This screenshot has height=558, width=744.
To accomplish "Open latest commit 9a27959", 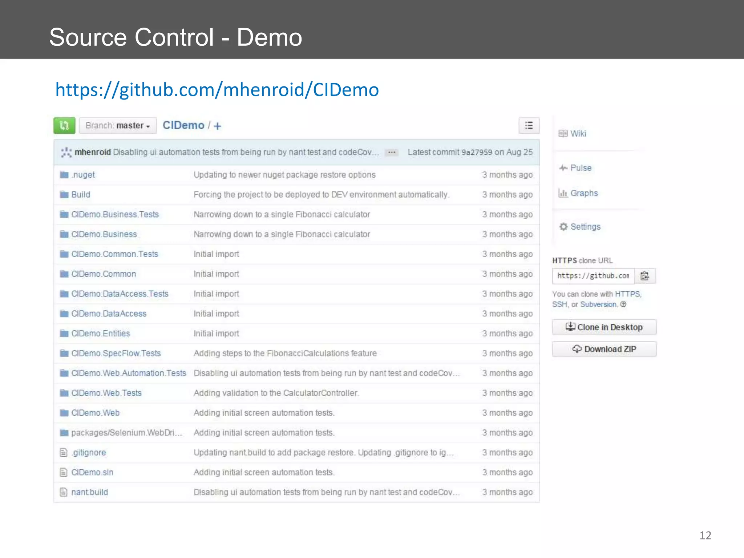I will click(x=477, y=152).
